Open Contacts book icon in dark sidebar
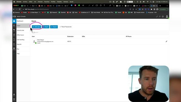Viewport: 181px width, 102px height. click(14, 49)
